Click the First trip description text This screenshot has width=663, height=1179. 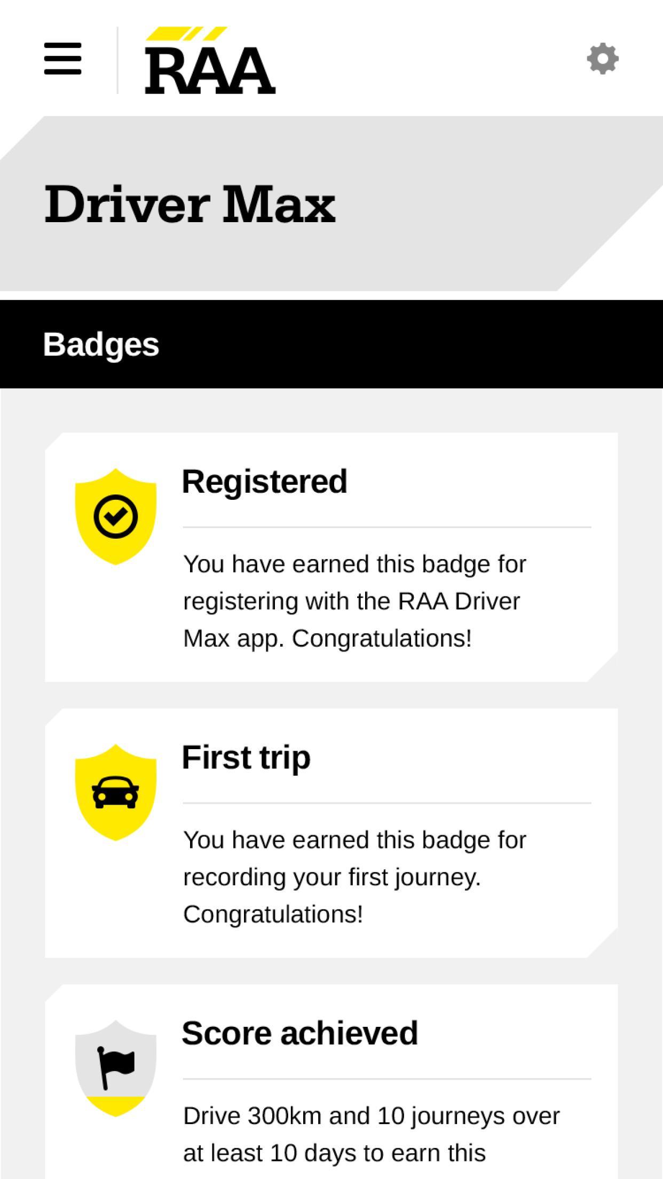click(x=354, y=877)
